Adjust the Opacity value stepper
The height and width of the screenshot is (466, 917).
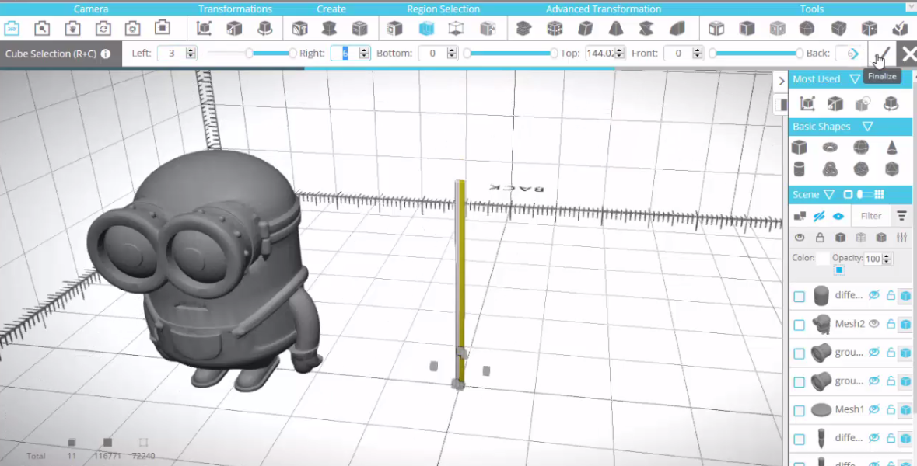[x=887, y=259]
